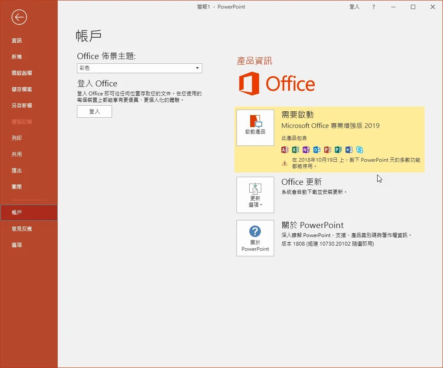Viewport: 443px width, 368px height.
Task: Click the 關於 PowerPoint heading text
Action: click(313, 225)
